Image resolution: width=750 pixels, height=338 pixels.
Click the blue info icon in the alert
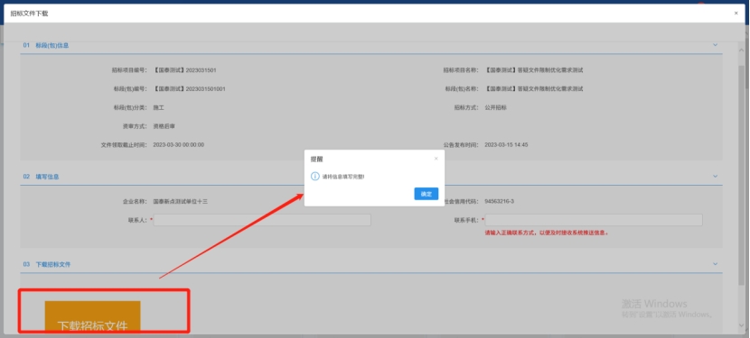(x=314, y=177)
